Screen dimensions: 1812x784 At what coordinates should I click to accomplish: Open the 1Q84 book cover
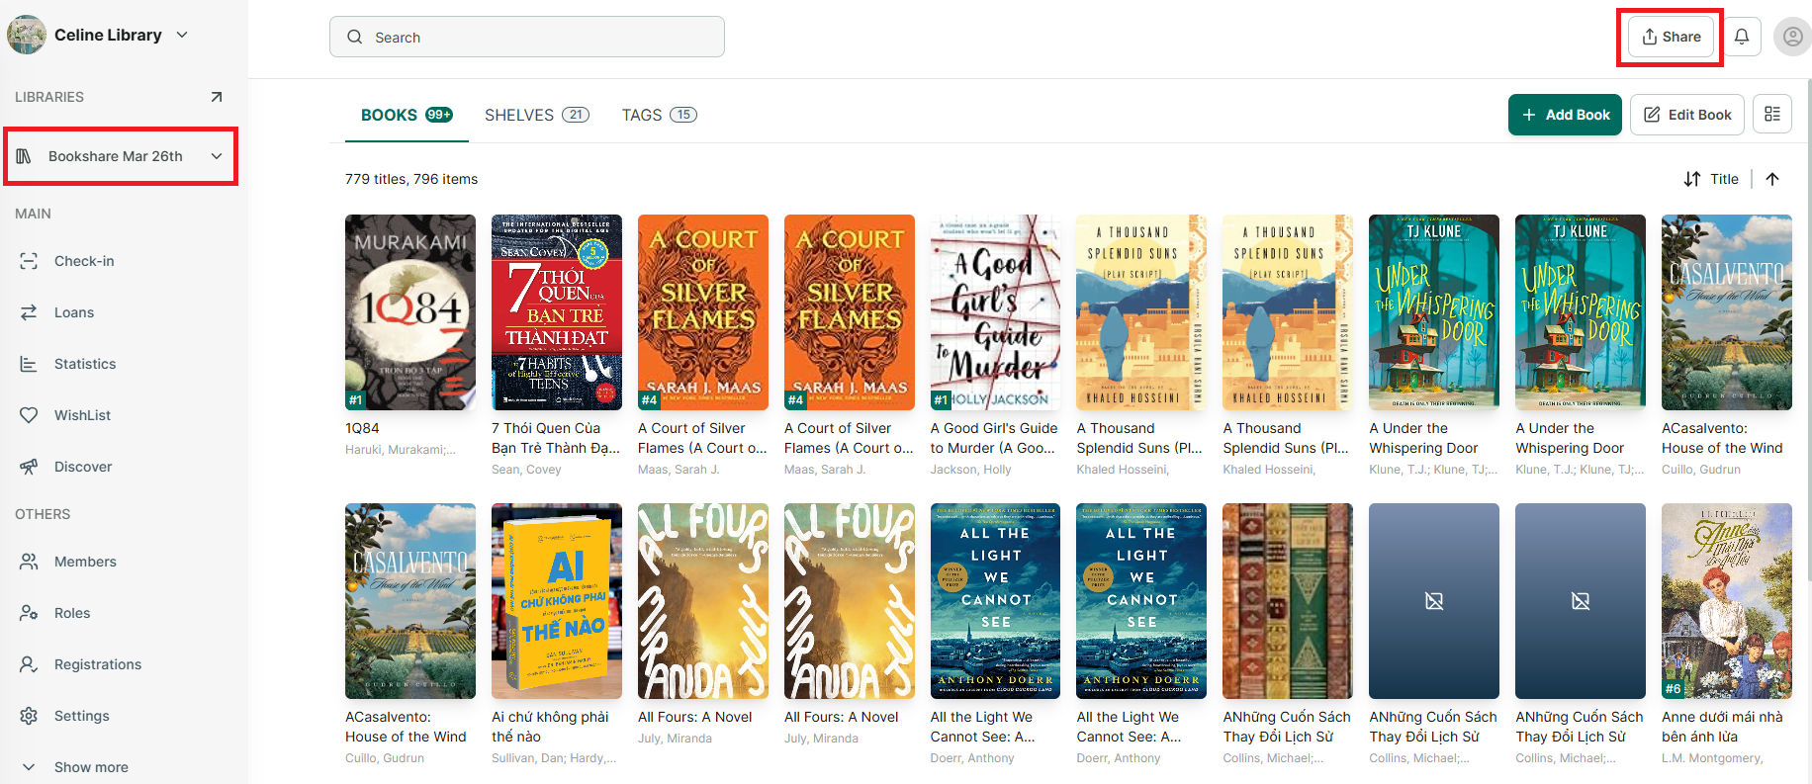(x=410, y=312)
